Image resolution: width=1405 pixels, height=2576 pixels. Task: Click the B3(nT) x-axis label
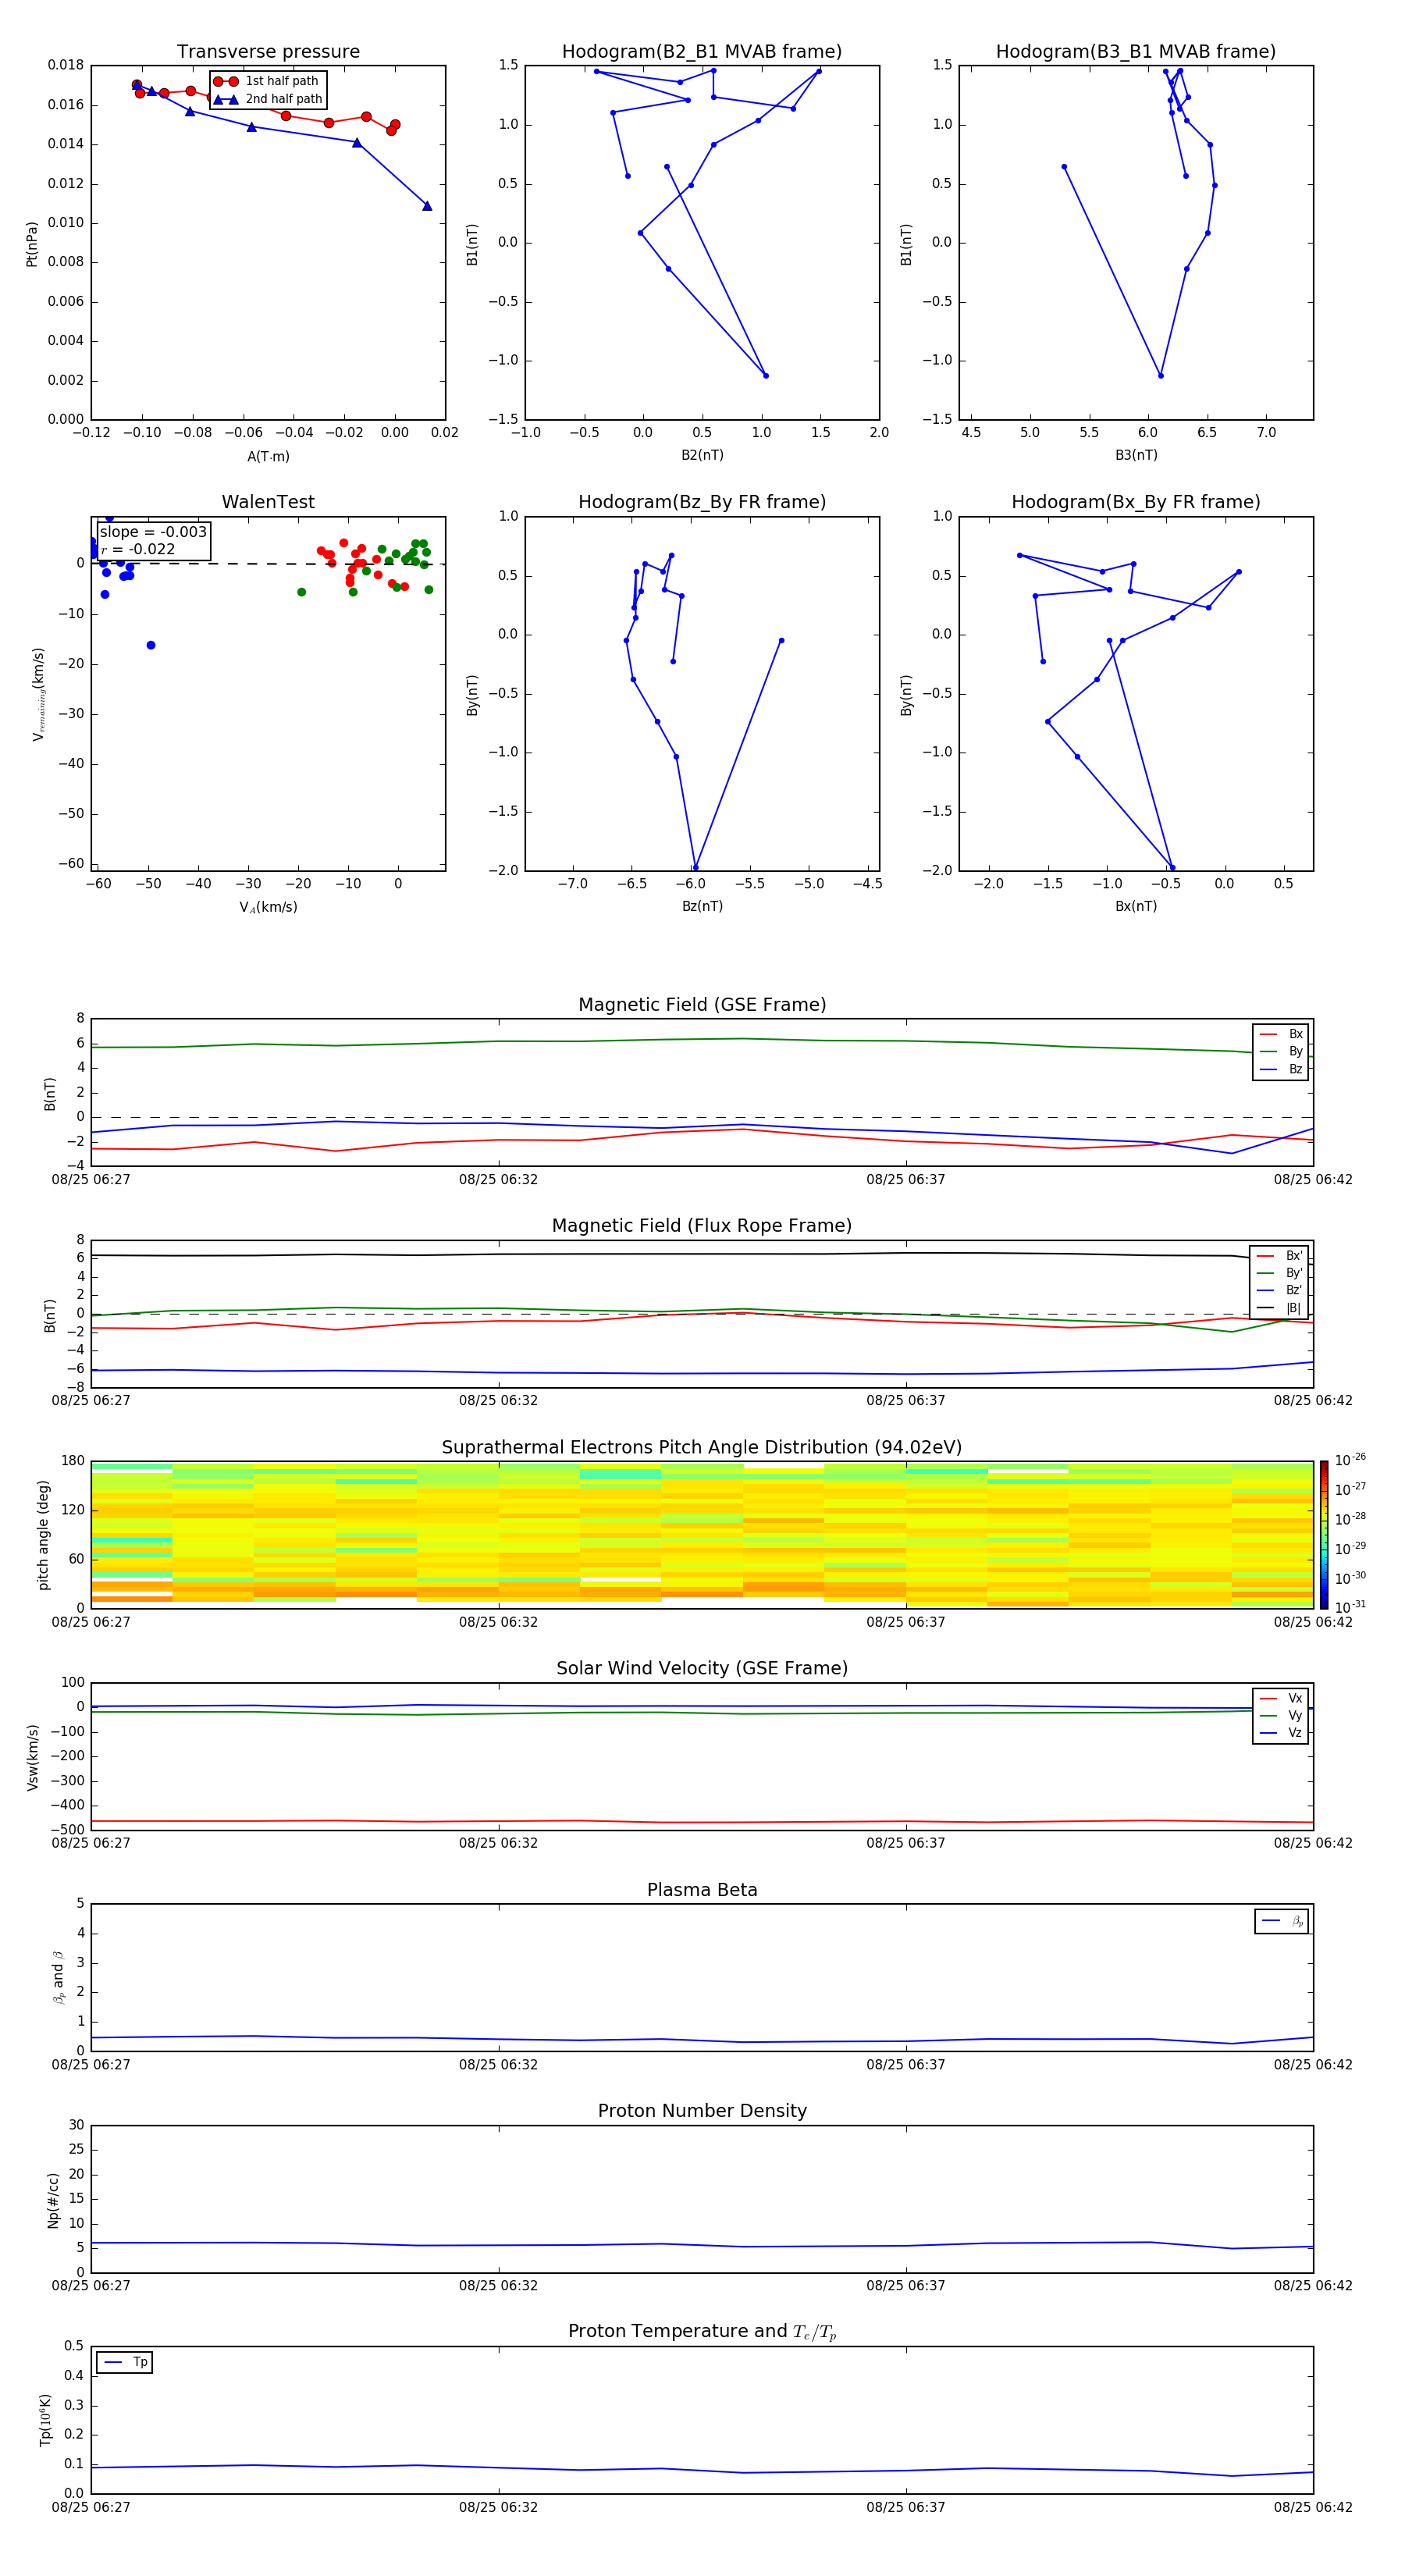(1136, 455)
